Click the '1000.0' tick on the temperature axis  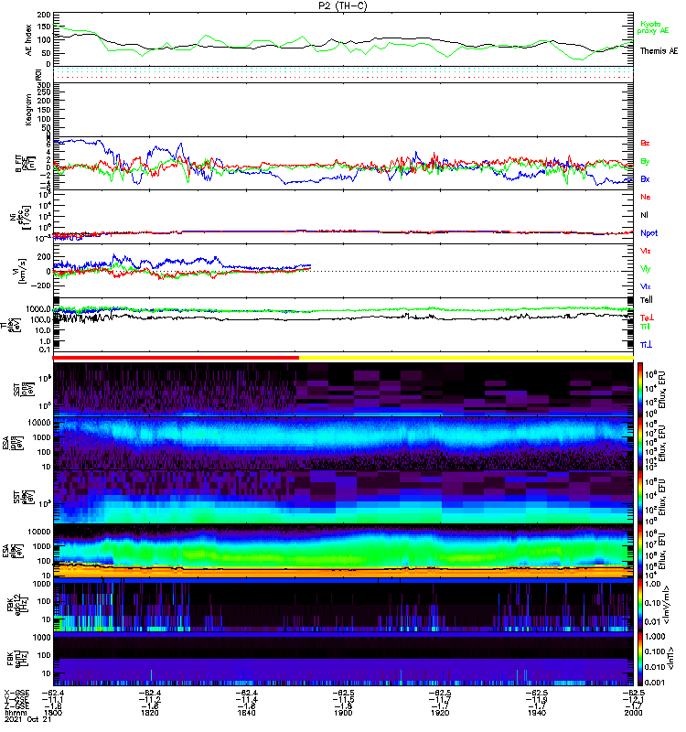38,309
